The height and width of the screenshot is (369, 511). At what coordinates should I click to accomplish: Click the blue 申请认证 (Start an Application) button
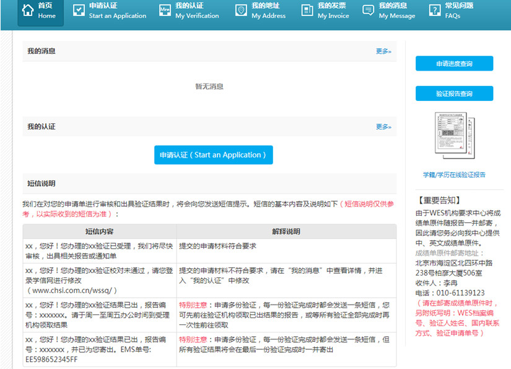pos(214,155)
